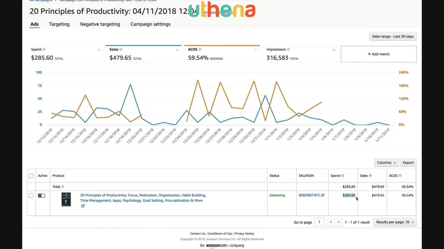The height and width of the screenshot is (249, 444).
Task: Switch to the Targeting tab
Action: pyautogui.click(x=59, y=25)
